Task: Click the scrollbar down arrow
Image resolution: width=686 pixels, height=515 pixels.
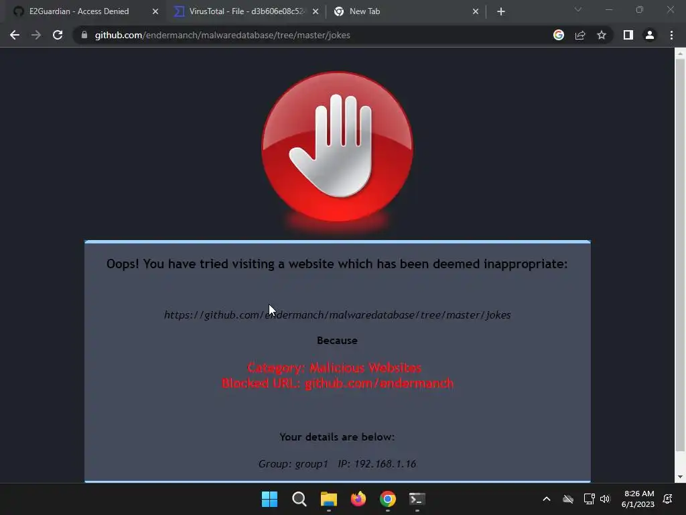Action: click(680, 477)
